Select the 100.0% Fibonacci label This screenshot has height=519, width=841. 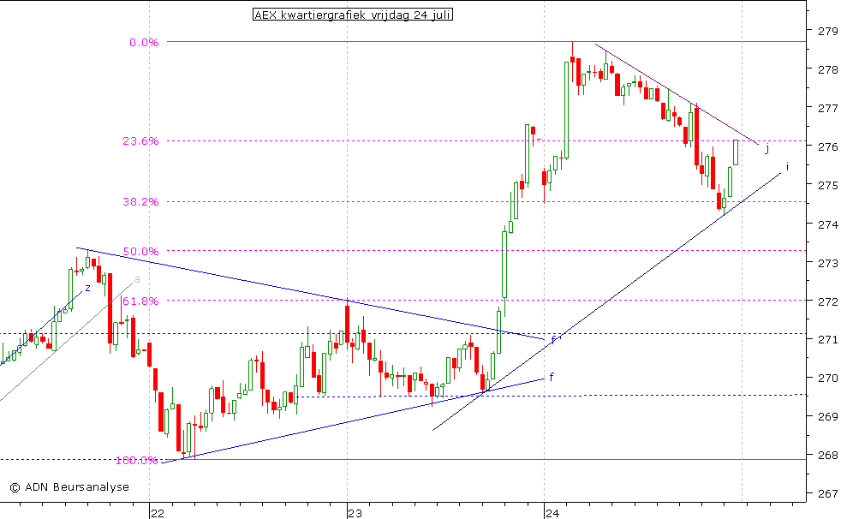click(x=137, y=460)
